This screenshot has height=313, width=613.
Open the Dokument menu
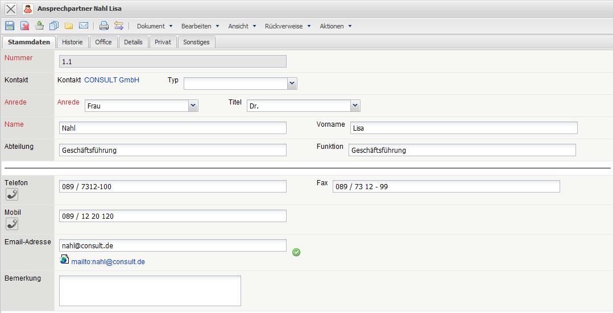(154, 26)
